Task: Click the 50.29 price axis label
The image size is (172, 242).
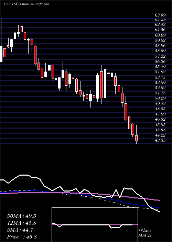Action: pos(160,98)
